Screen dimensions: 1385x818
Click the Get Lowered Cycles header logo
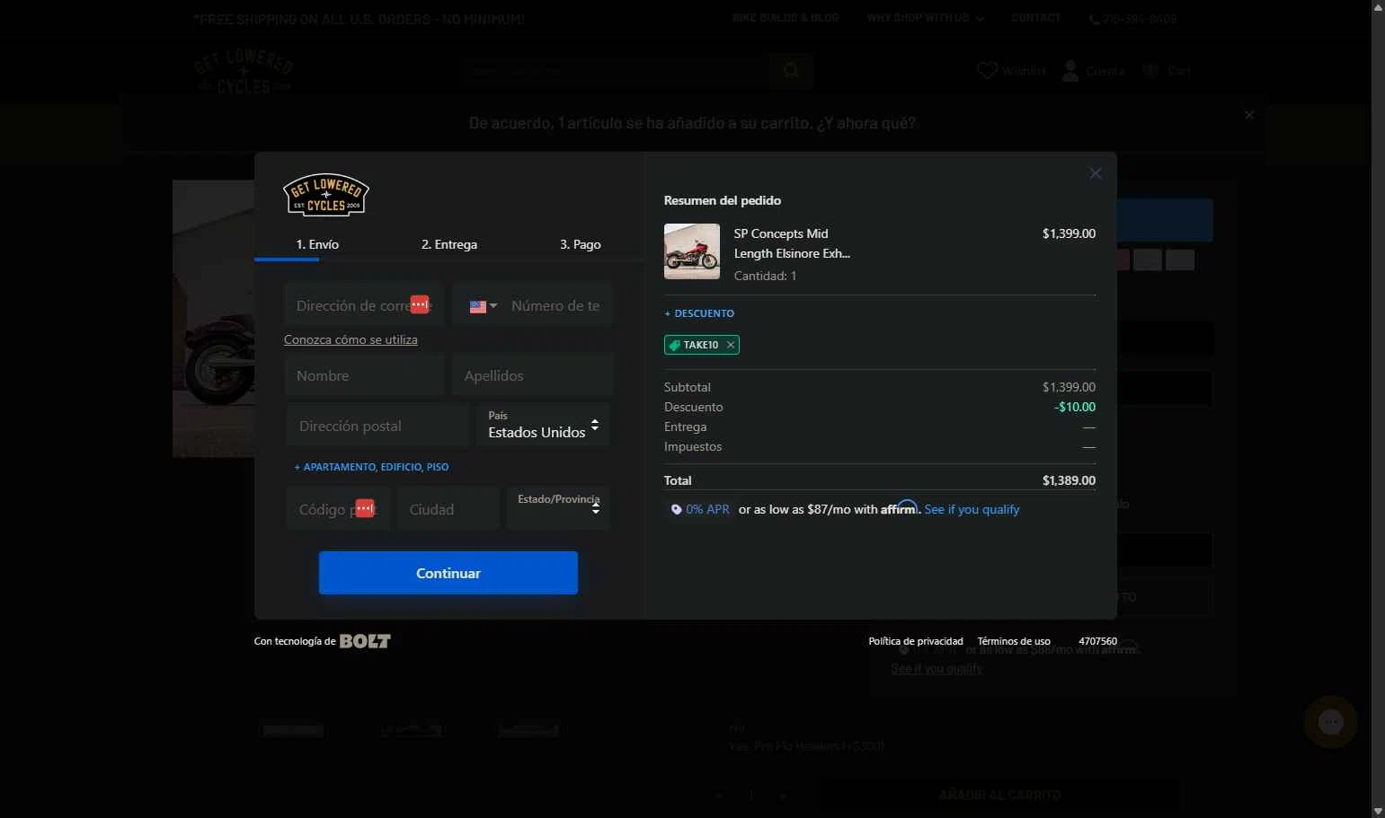pos(244,71)
